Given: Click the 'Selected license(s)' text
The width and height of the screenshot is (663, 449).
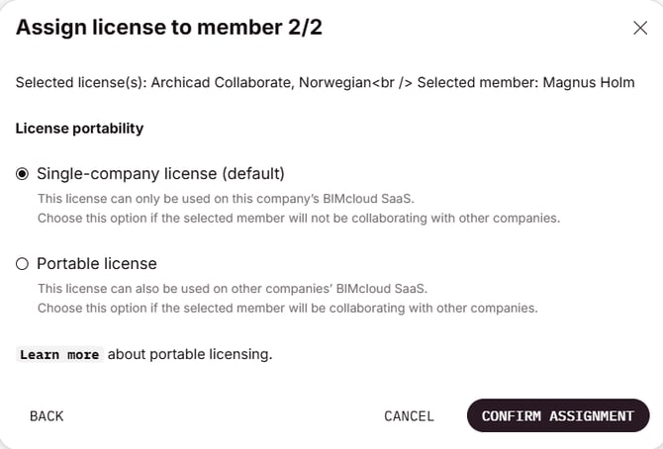Looking at the screenshot, I should point(80,83).
